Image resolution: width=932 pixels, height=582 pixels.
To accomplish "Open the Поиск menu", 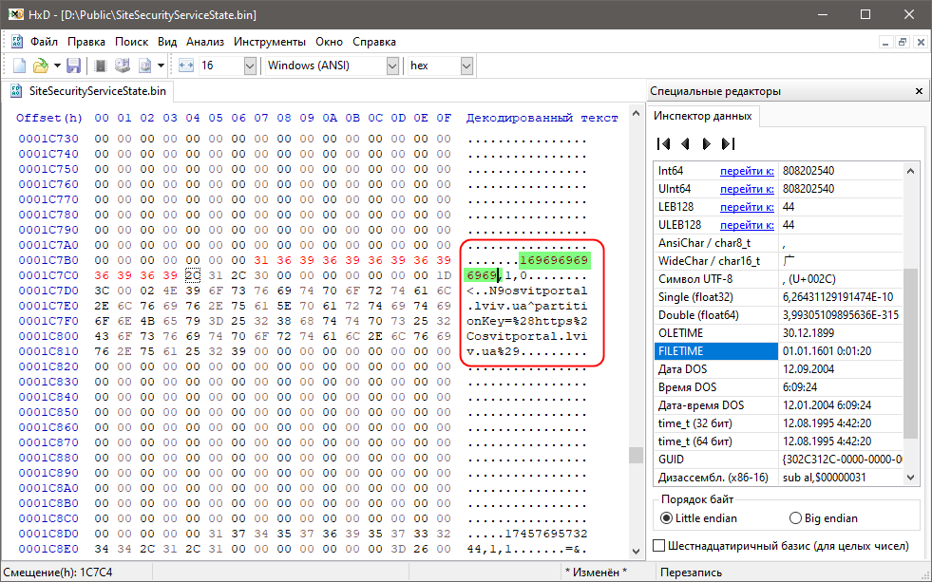I will (x=131, y=42).
